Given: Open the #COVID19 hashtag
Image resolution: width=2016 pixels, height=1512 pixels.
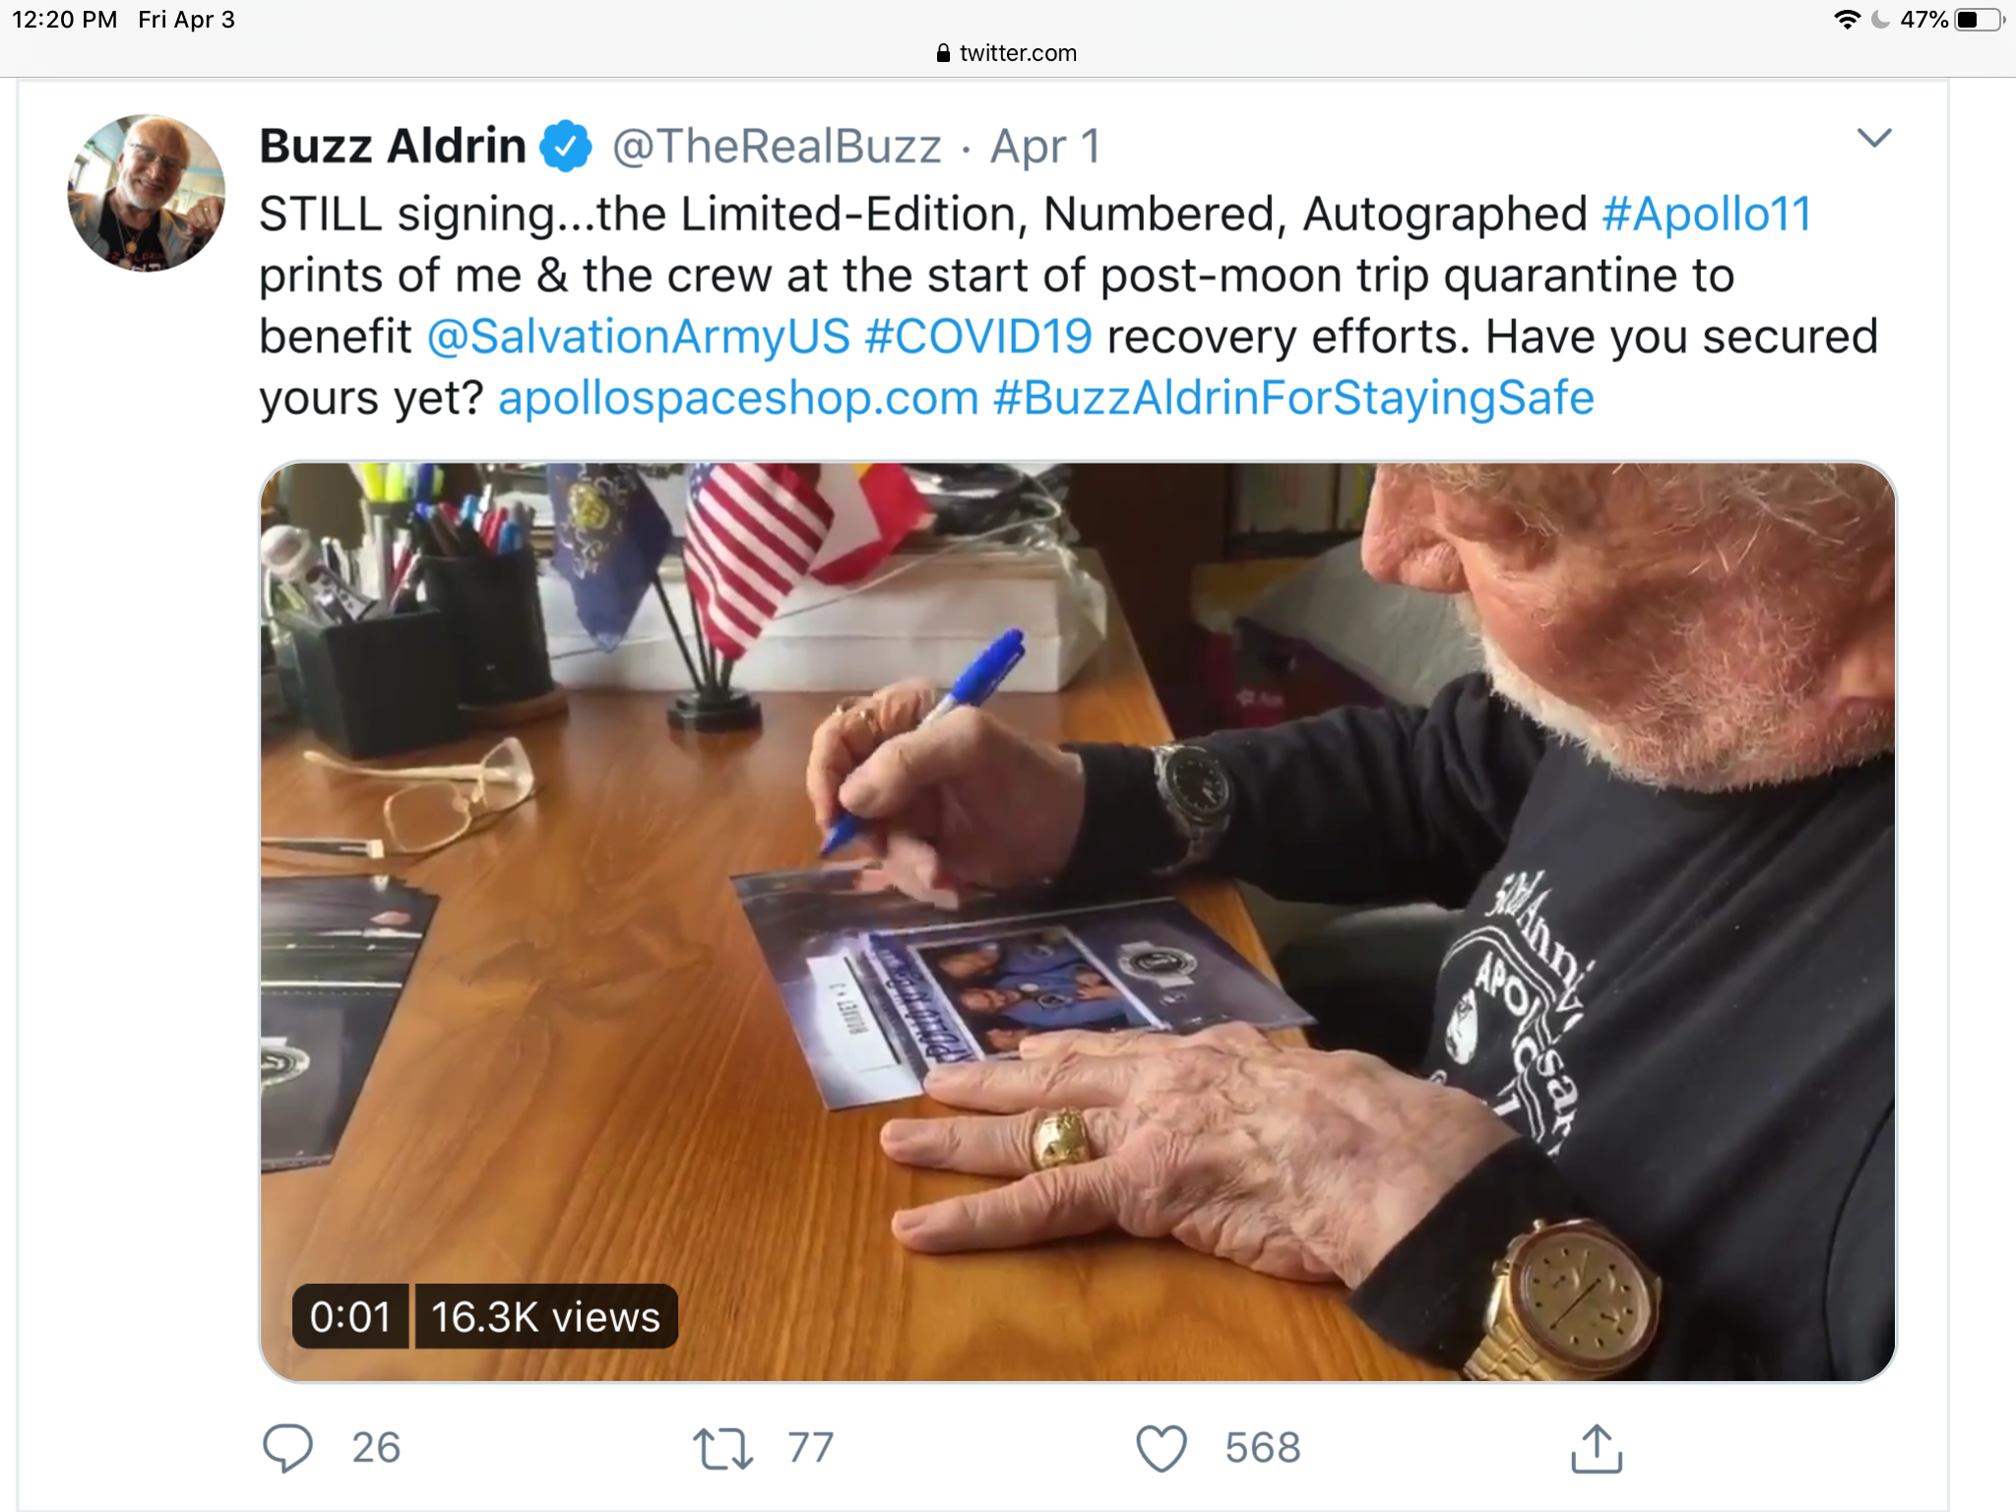Looking at the screenshot, I should click(x=978, y=337).
